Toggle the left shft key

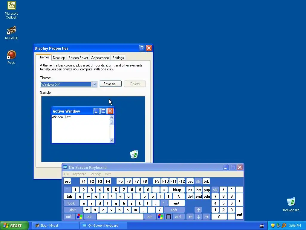tap(73, 210)
